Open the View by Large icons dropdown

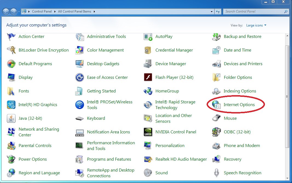coord(256,25)
